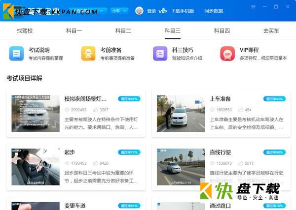Viewport: 296px width, 210px height.
Task: Open the red VIP课程 badge icon
Action: pyautogui.click(x=227, y=54)
